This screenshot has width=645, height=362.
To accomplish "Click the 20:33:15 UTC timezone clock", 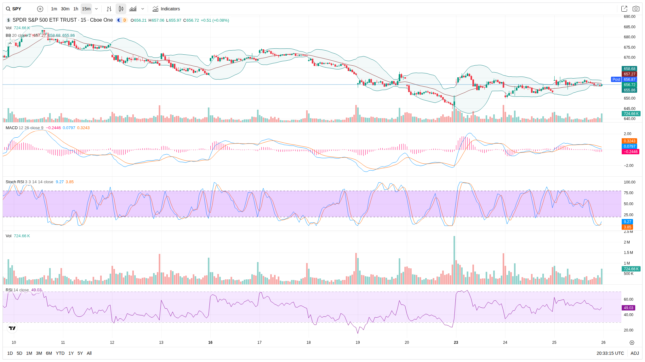I will tap(610, 353).
